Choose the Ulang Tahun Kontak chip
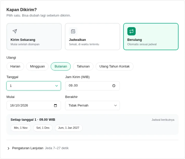185x159 pixels. pyautogui.click(x=114, y=66)
